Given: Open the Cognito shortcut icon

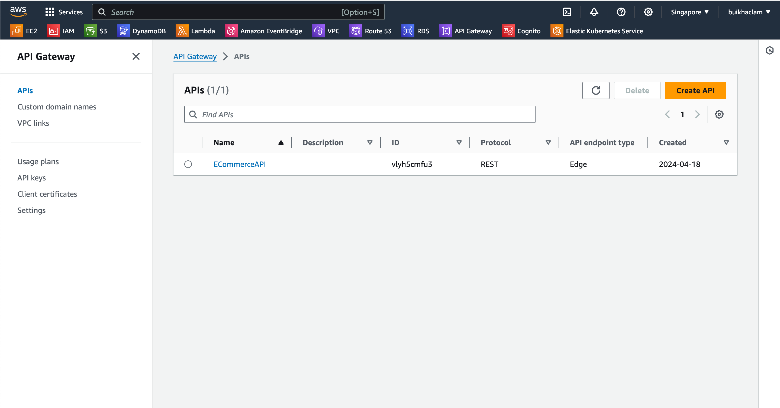Looking at the screenshot, I should tap(508, 31).
